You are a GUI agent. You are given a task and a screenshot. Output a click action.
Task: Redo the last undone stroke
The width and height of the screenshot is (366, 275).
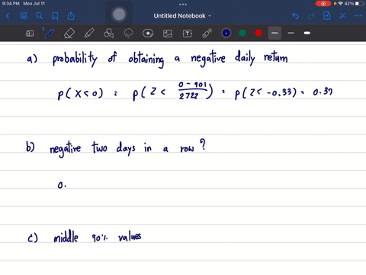pos(311,16)
